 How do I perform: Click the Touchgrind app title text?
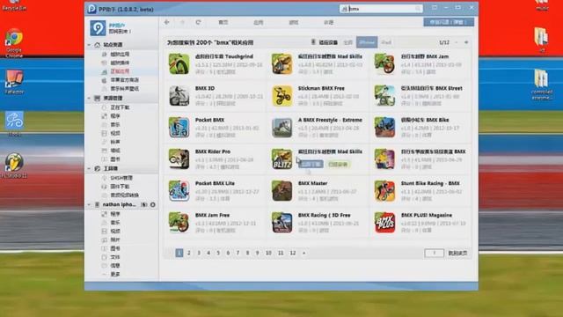tap(224, 56)
